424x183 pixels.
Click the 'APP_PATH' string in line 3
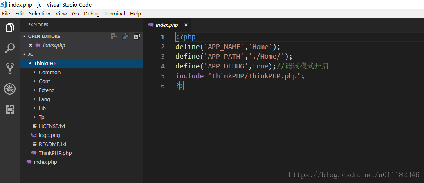224,57
